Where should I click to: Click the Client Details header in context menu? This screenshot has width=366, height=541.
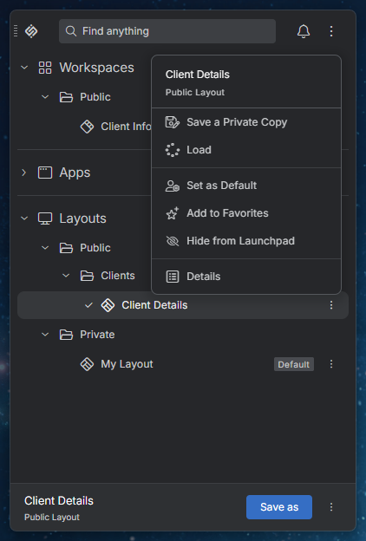tap(198, 75)
